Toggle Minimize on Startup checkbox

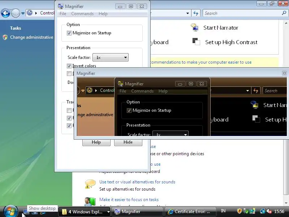(x=69, y=33)
